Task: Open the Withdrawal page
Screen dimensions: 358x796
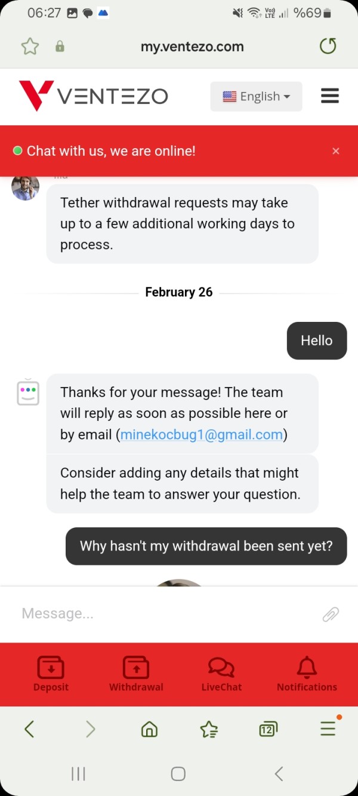Action: 136,674
